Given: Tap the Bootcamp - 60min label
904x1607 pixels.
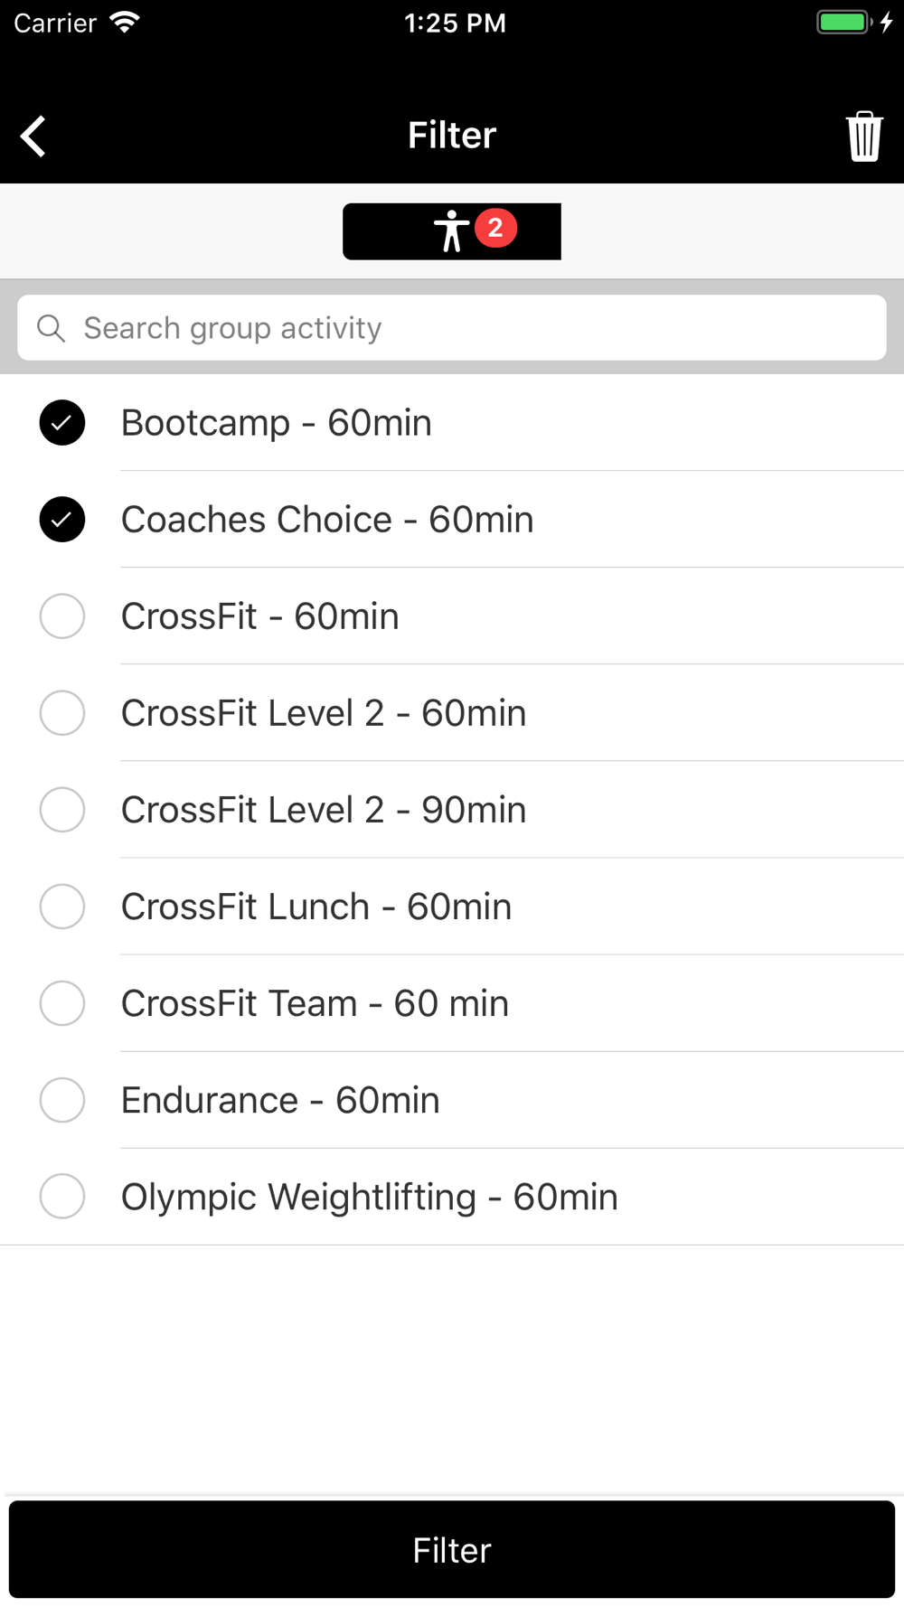Looking at the screenshot, I should [277, 423].
